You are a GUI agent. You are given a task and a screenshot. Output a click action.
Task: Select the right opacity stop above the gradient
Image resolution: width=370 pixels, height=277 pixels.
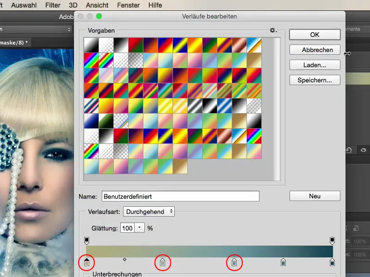tap(332, 241)
